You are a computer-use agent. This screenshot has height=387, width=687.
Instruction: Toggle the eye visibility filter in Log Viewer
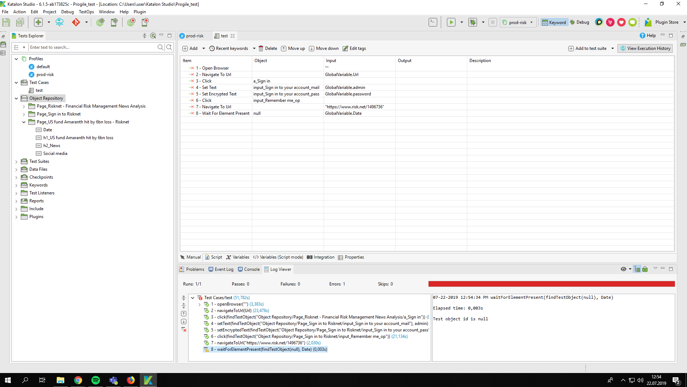(623, 269)
